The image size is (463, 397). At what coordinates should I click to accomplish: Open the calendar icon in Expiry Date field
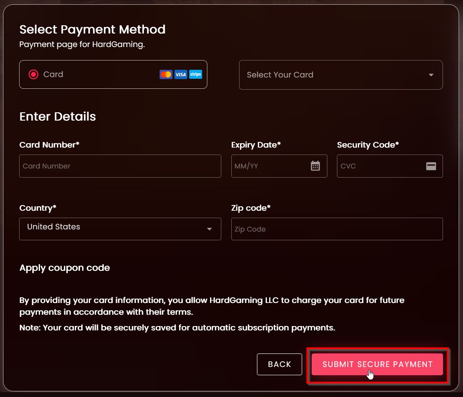pyautogui.click(x=315, y=166)
